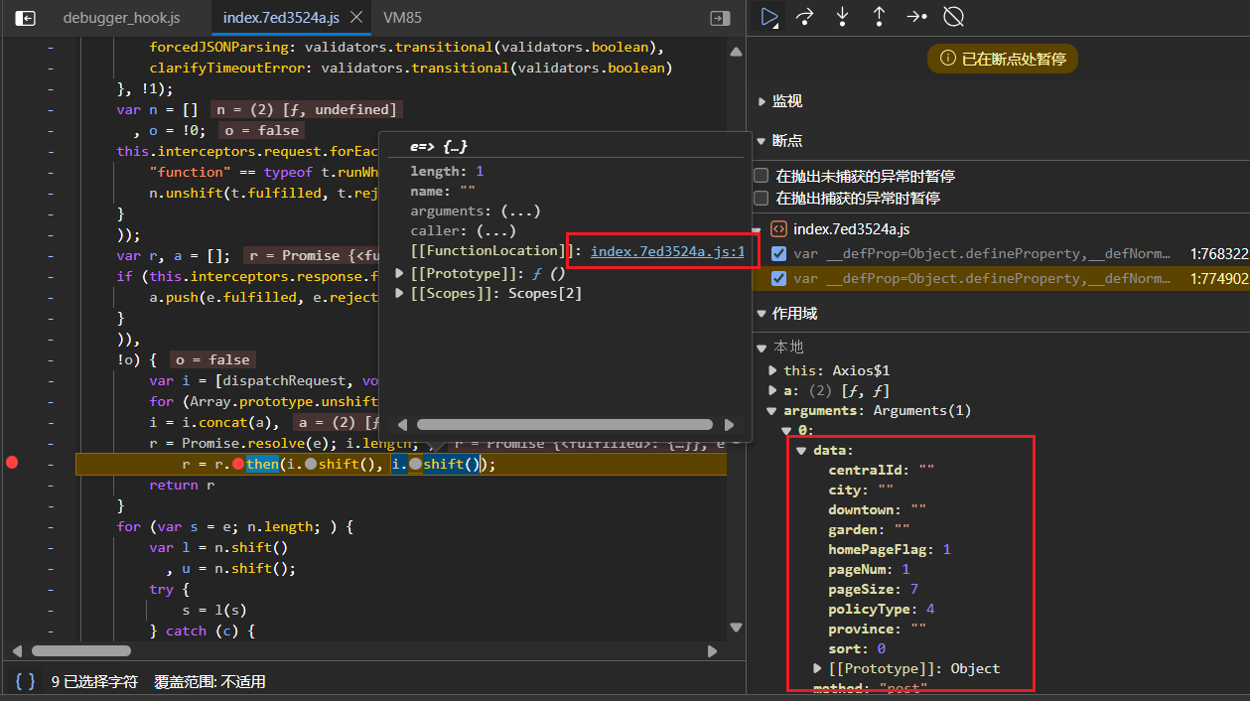Open the VM85 tab
The image size is (1250, 701).
click(x=403, y=18)
